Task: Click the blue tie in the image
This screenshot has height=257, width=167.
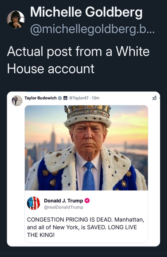Action: click(x=89, y=176)
